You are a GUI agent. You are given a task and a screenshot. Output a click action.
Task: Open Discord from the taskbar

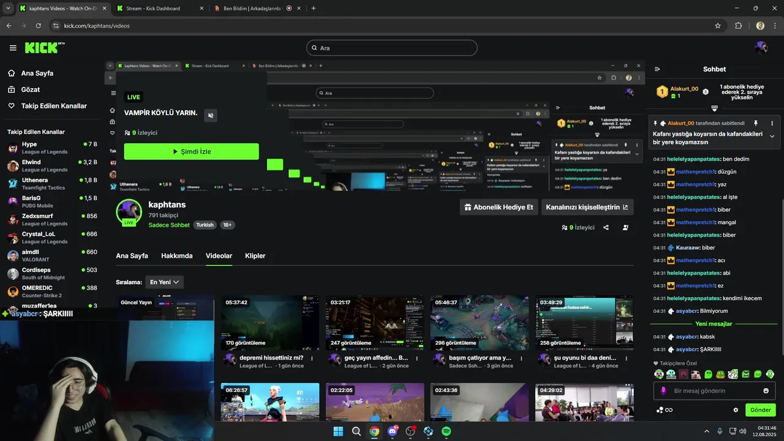pos(393,431)
